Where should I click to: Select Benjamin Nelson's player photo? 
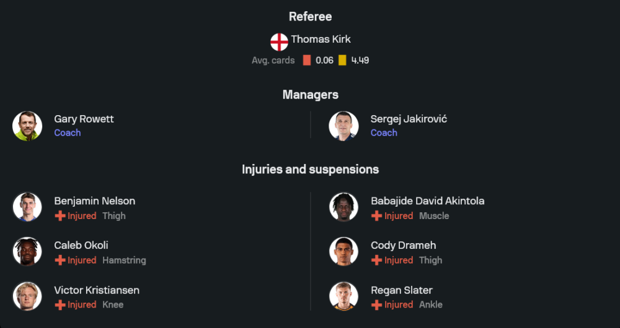pyautogui.click(x=27, y=207)
